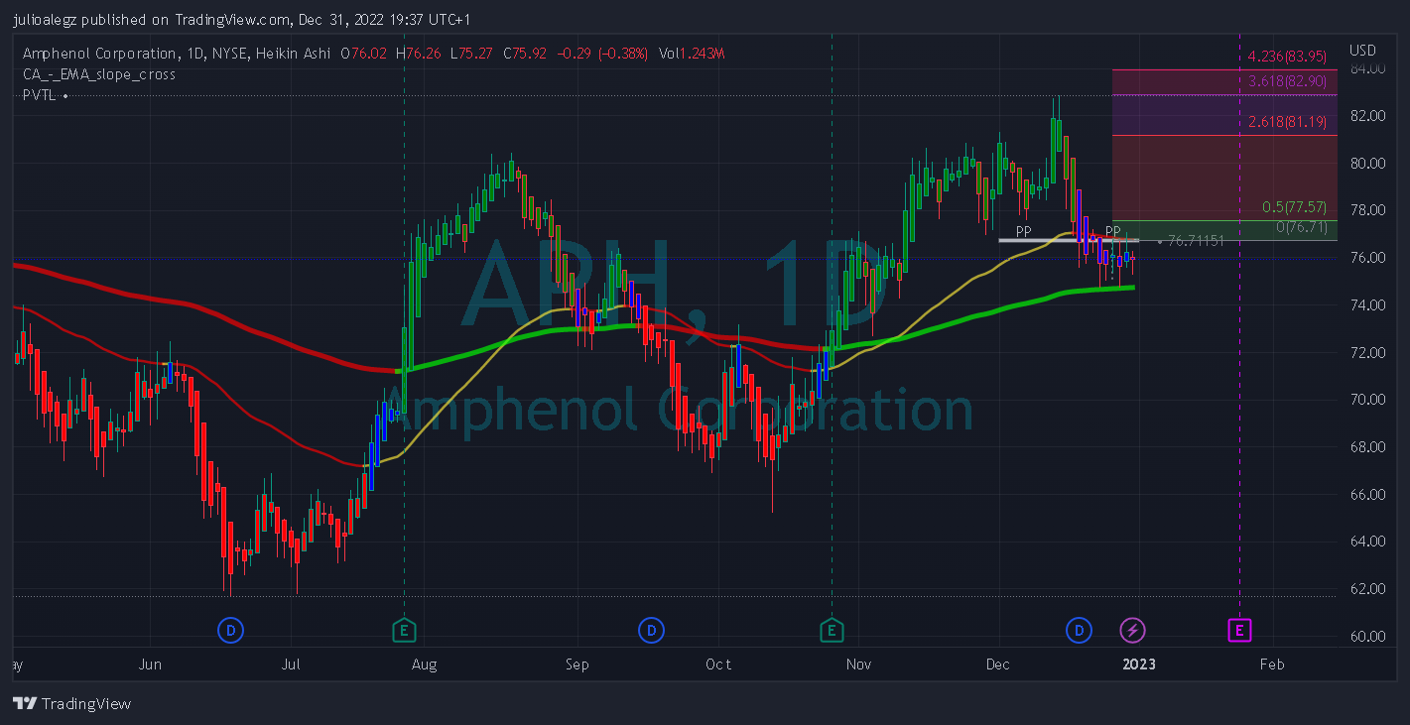Click the Fibonacci 0(76.71) level label

pyautogui.click(x=1301, y=228)
